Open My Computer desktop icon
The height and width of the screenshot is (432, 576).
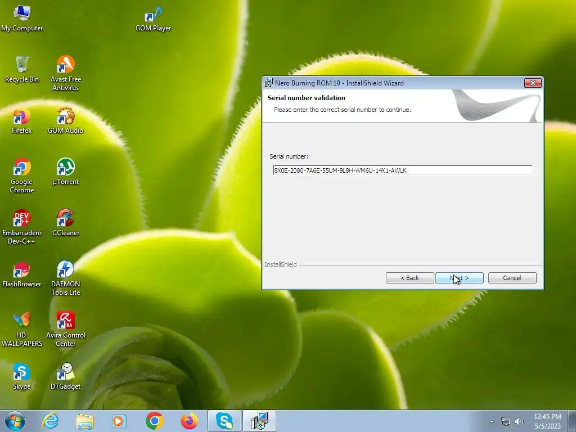(22, 19)
